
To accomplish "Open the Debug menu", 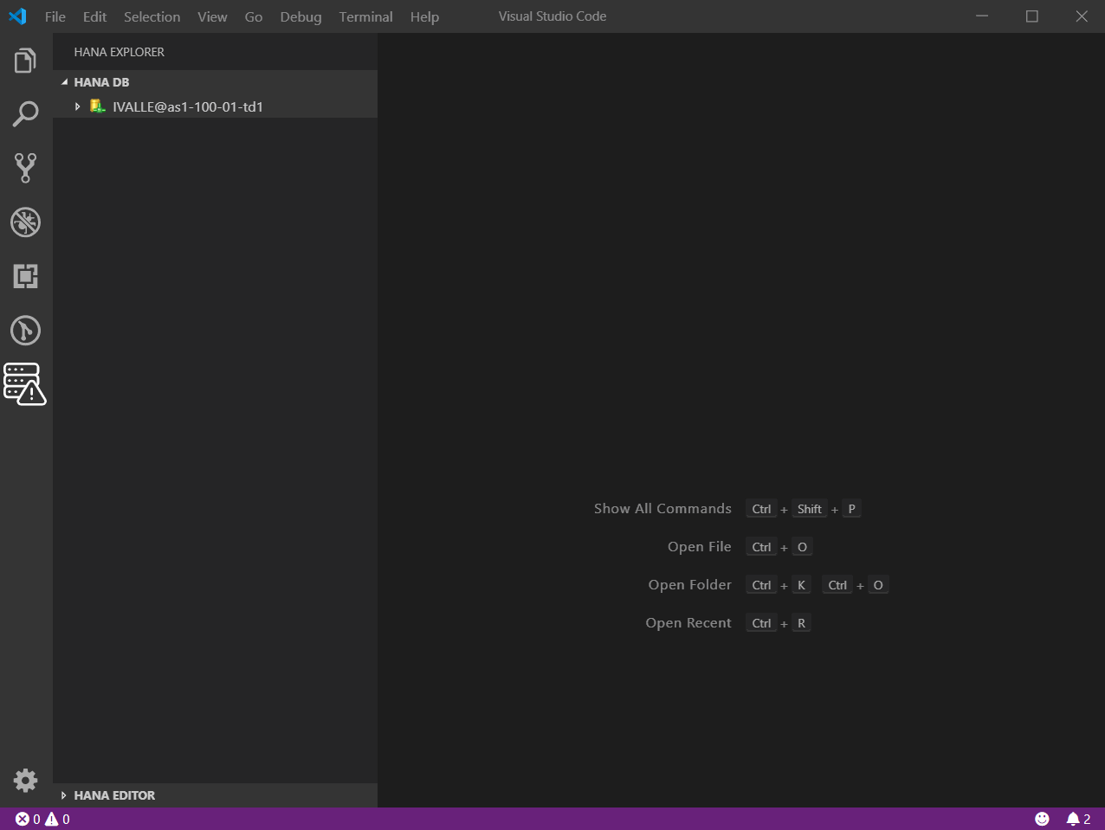I will tap(300, 16).
